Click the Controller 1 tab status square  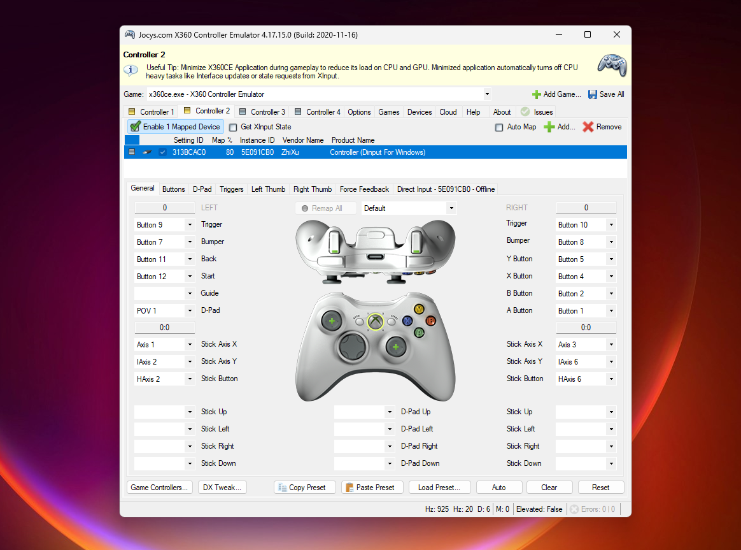coord(132,112)
